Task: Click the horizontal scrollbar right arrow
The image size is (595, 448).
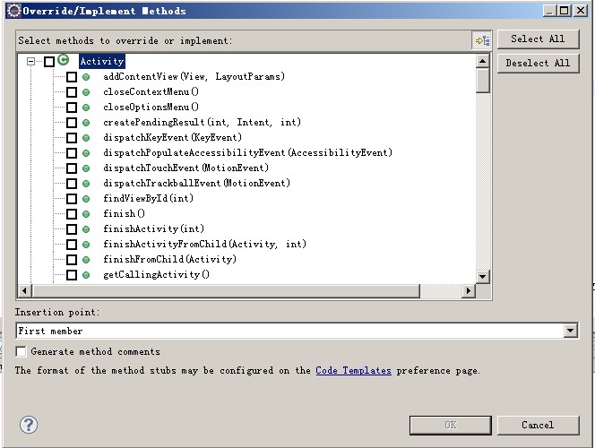Action: click(x=469, y=291)
